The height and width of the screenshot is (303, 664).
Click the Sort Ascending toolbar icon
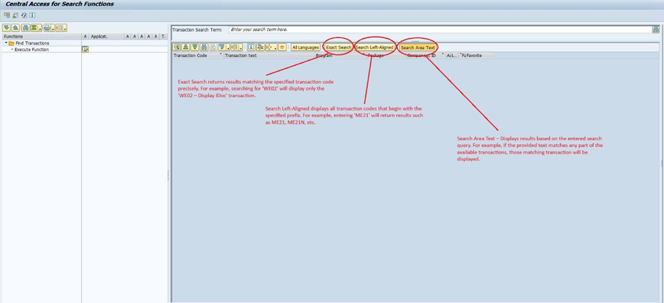186,47
